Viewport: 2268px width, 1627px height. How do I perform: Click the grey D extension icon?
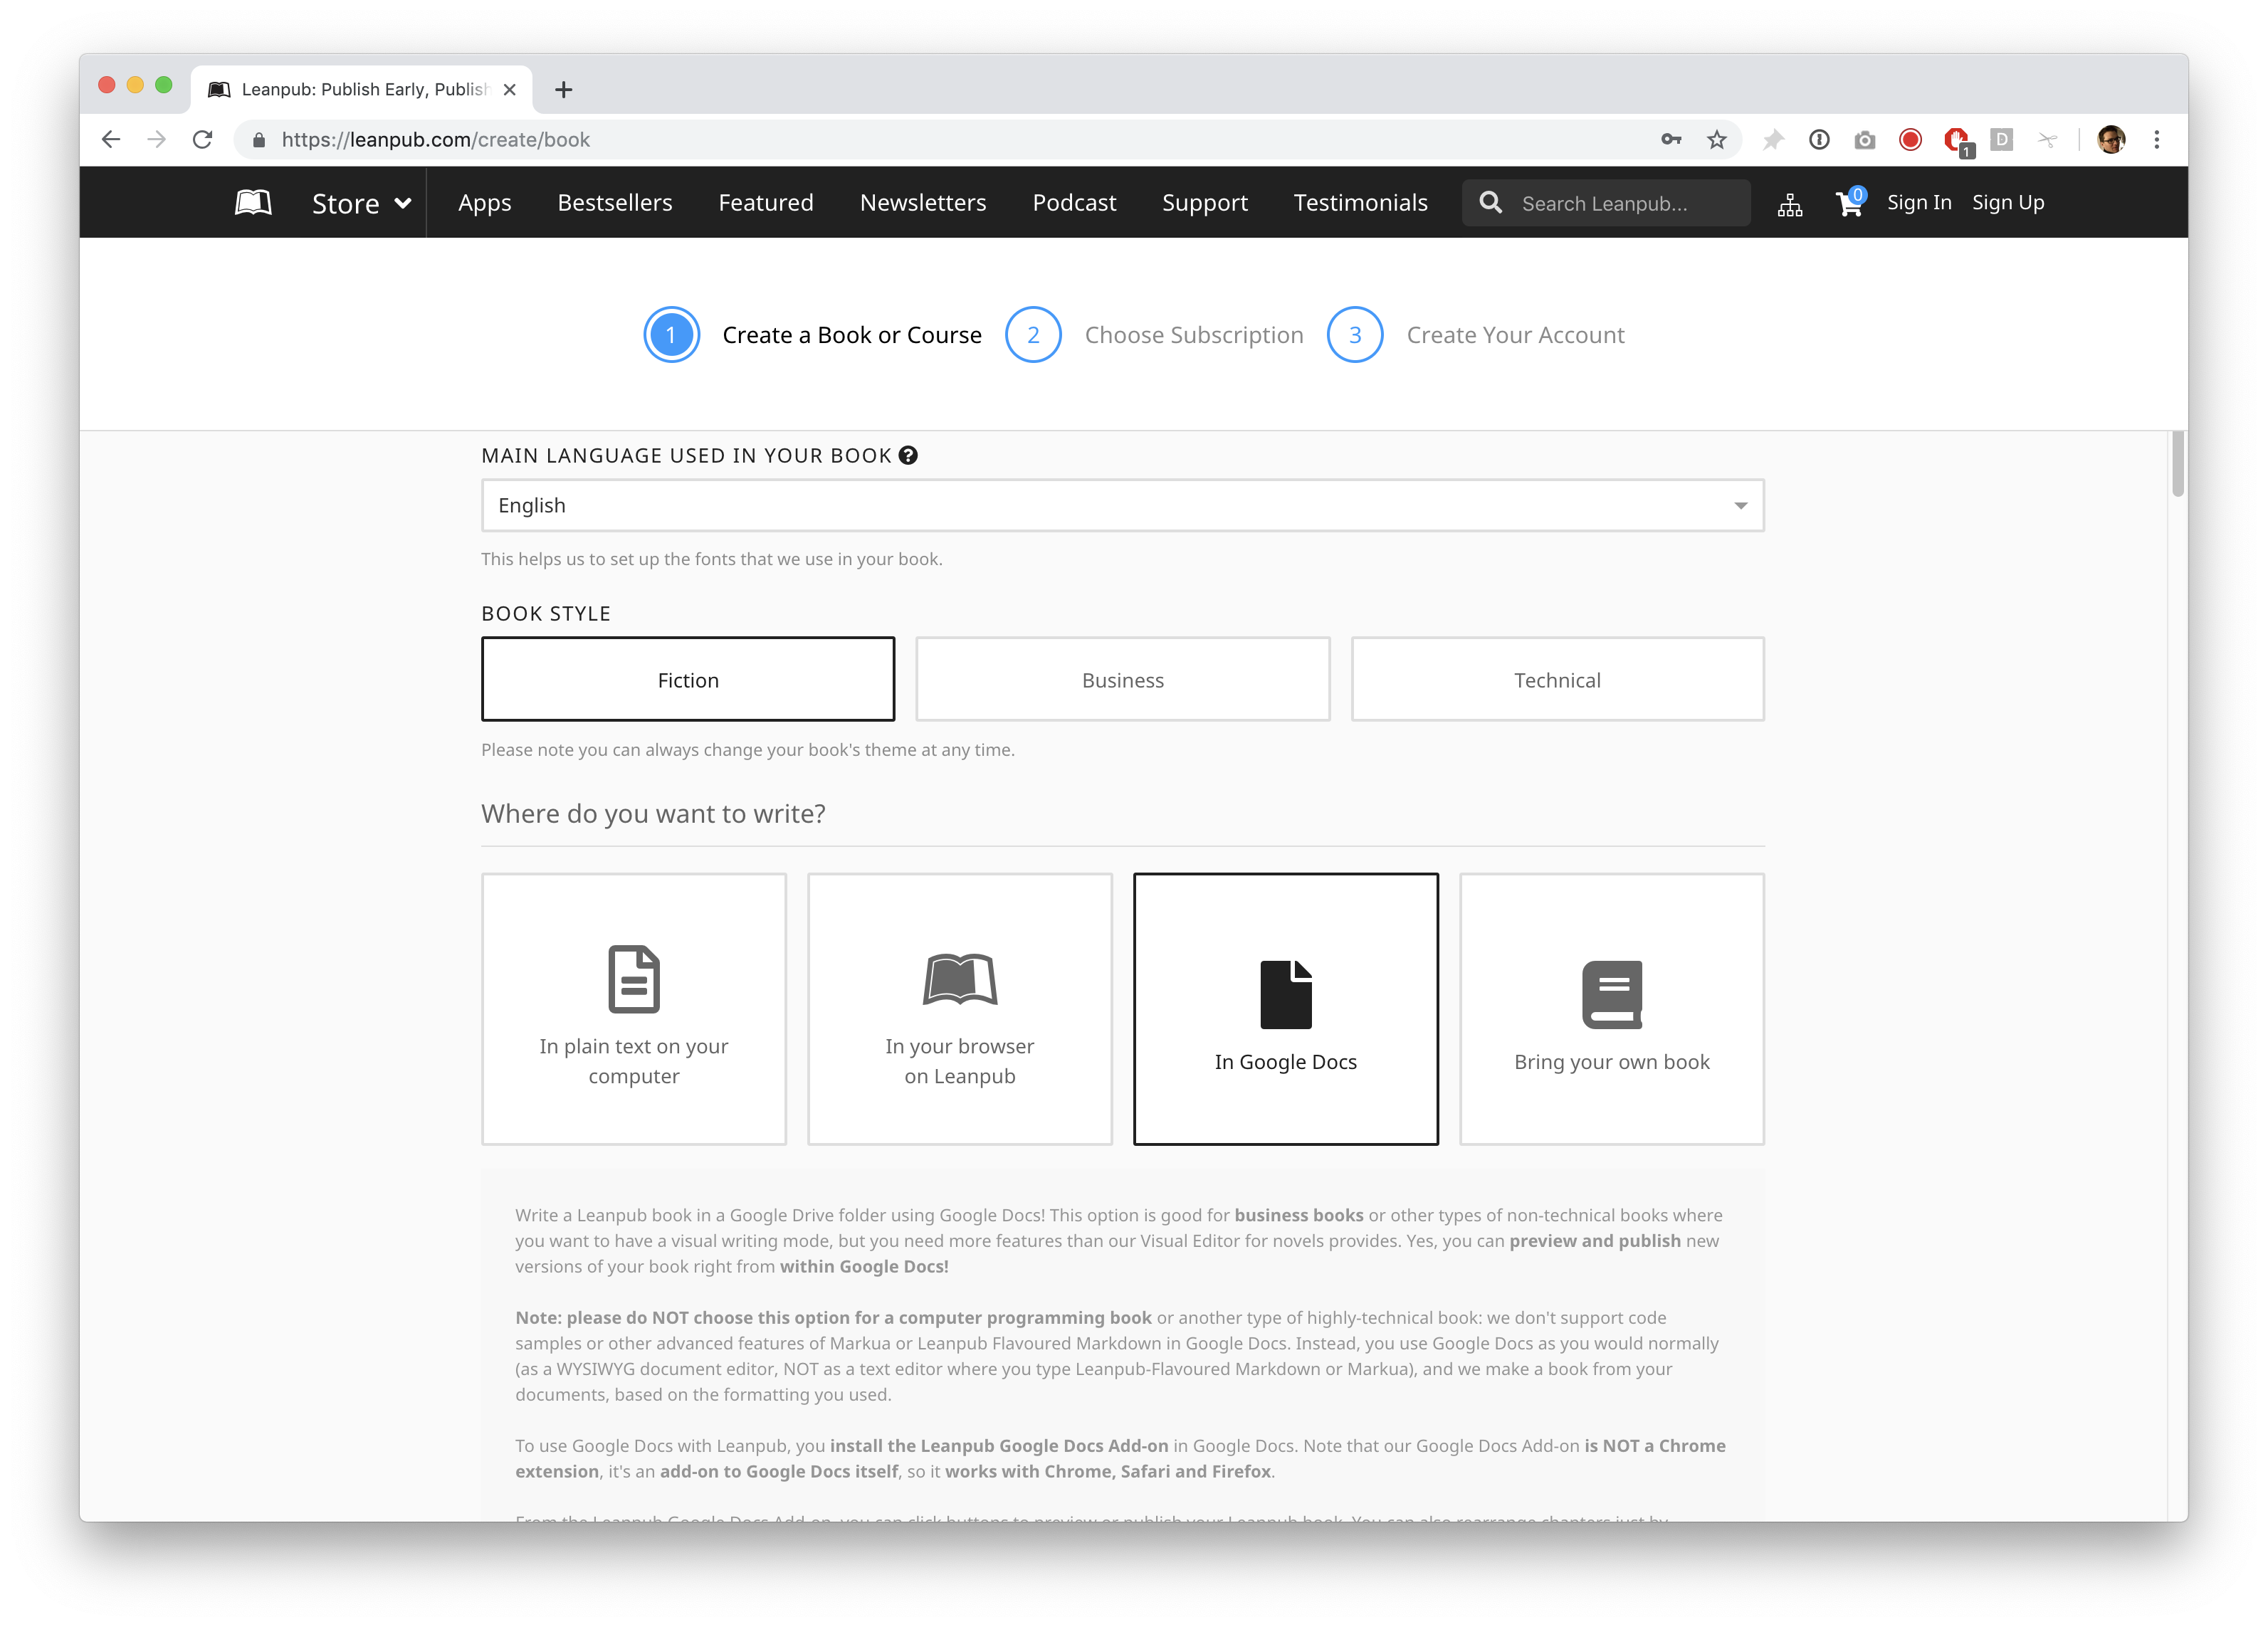coord(2002,140)
